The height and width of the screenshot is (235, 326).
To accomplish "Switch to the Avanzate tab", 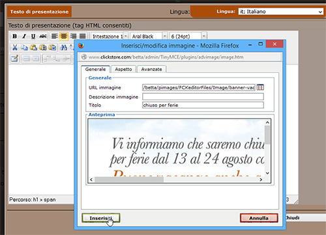I will click(151, 69).
